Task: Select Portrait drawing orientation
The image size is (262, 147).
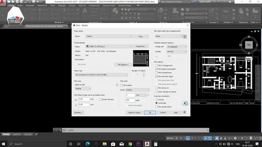Action: [x=156, y=100]
